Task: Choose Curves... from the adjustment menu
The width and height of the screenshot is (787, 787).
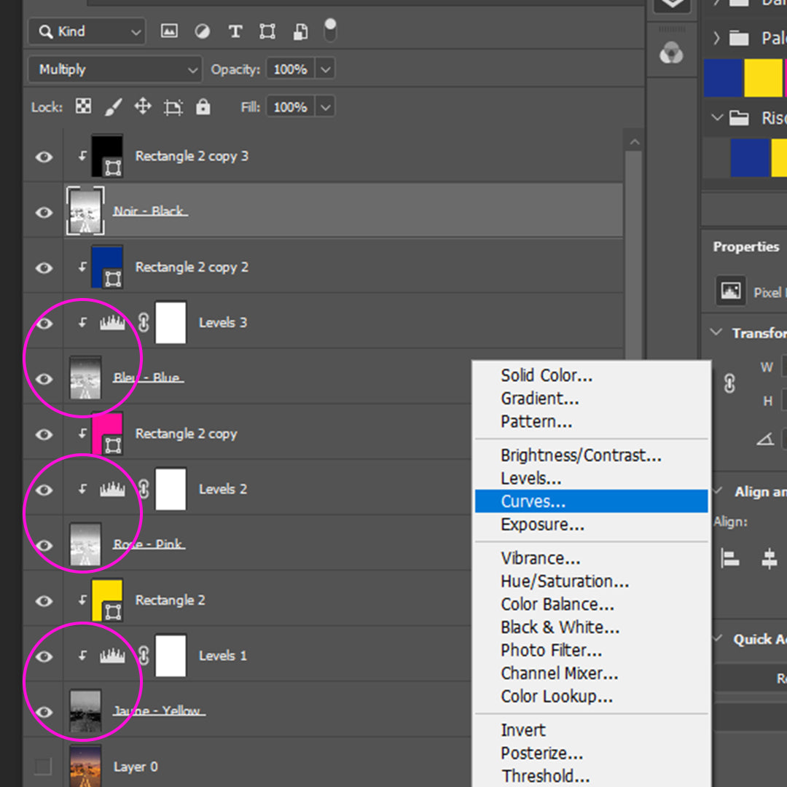Action: 533,501
